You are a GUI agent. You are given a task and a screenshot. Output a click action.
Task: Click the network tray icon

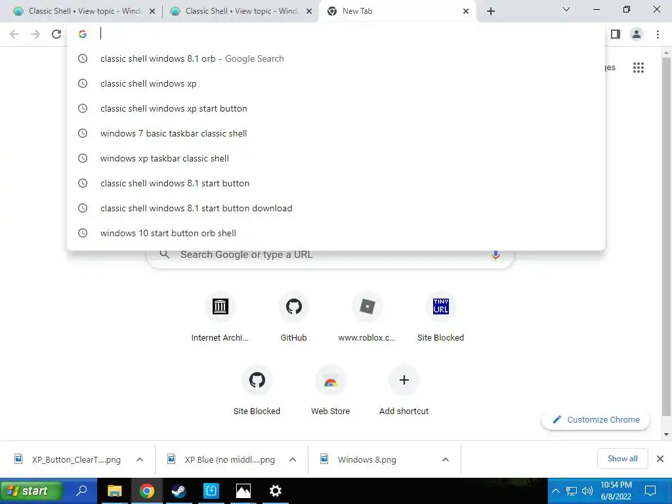tap(572, 491)
